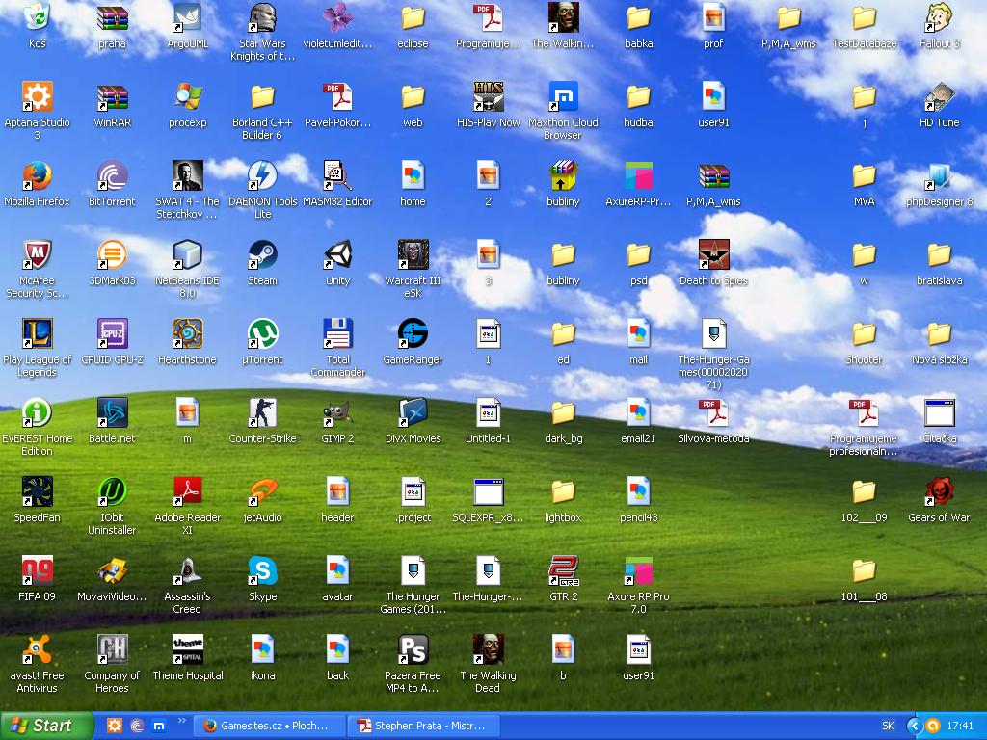Show hidden system tray icons
The width and height of the screenshot is (987, 740).
(916, 726)
